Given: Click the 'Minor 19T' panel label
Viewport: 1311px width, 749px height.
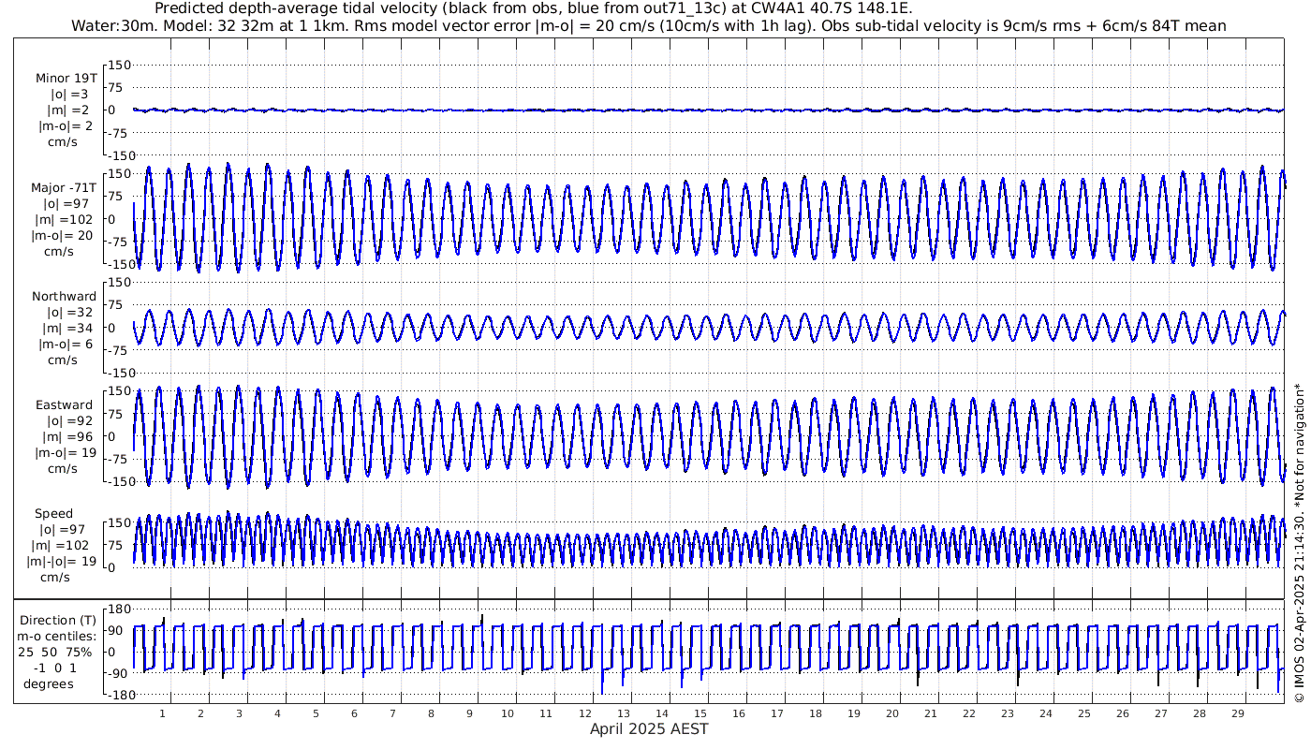Looking at the screenshot, I should click(x=66, y=79).
